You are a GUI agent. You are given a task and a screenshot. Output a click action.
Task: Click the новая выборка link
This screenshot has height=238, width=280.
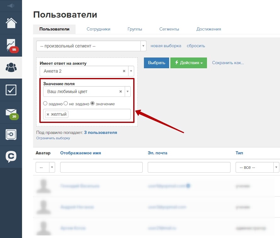[166, 46]
